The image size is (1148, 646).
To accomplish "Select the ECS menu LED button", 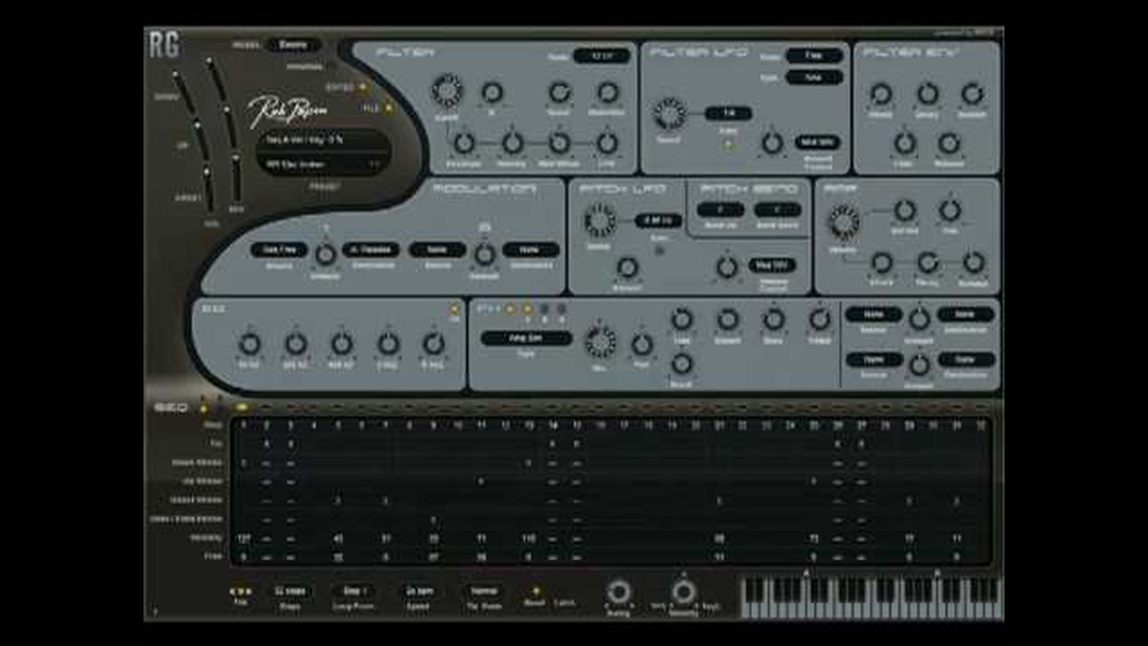I will click(363, 88).
